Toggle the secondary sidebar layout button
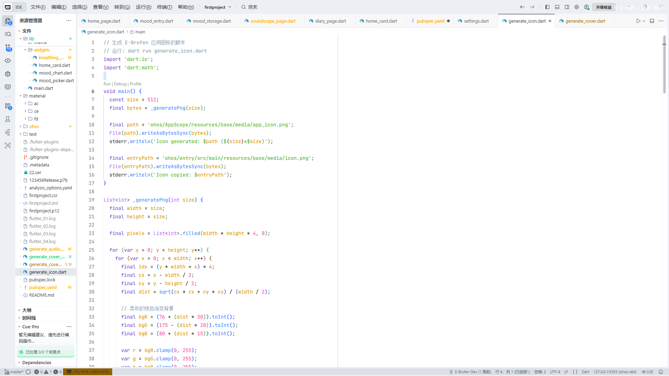Screen dimensions: 669x376 click(x=567, y=7)
